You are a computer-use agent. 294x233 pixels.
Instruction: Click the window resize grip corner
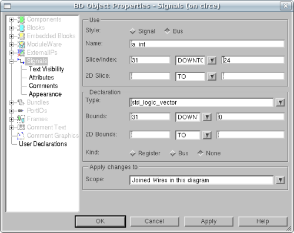(289, 228)
